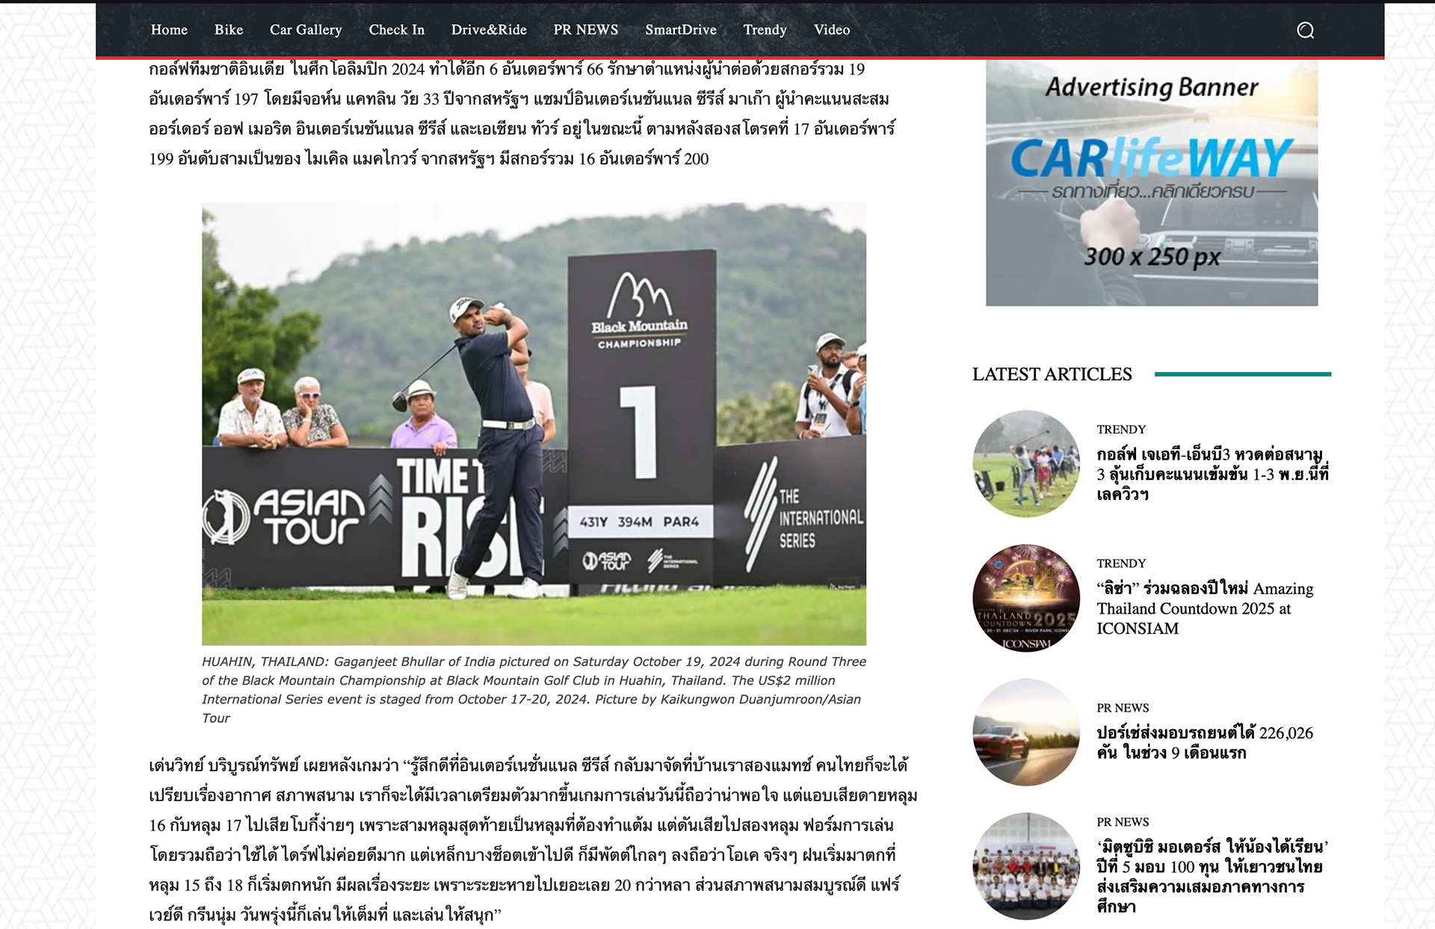Click the Gaganjeet Bhullar golf photo
This screenshot has height=929, width=1435.
coord(534,424)
